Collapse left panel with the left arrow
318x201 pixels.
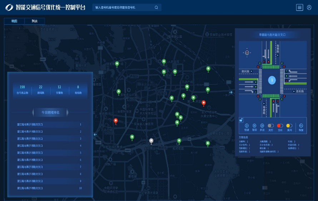pos(95,135)
